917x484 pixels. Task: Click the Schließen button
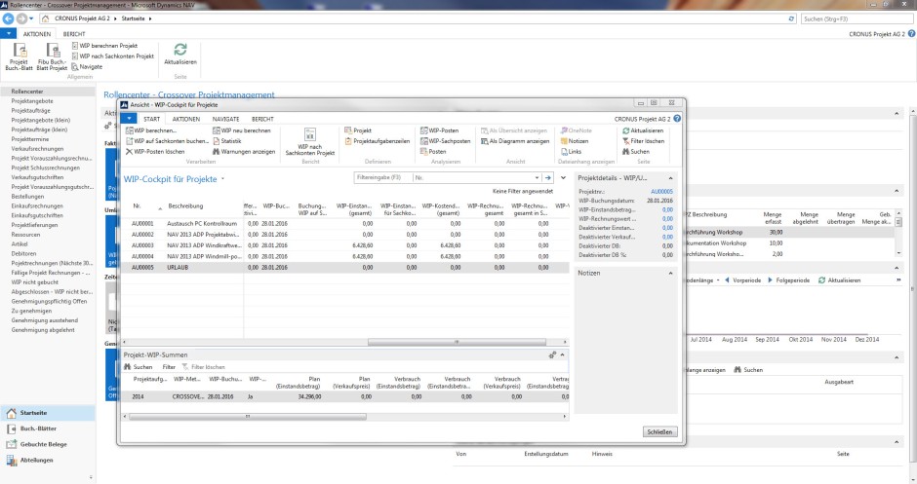658,430
